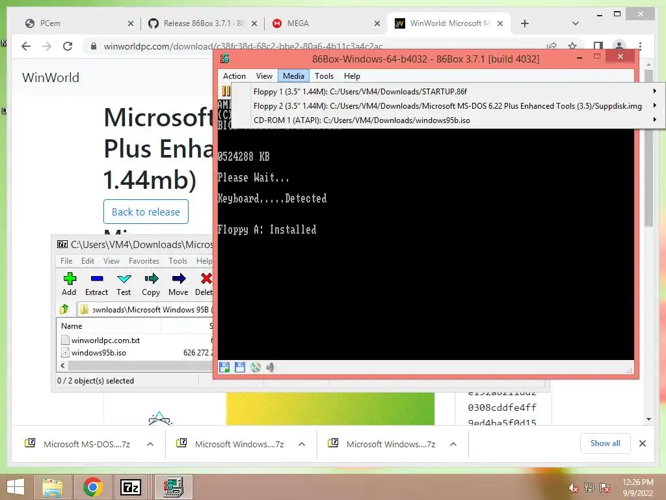Image resolution: width=666 pixels, height=500 pixels.
Task: Click the Add icon in 7-Zip toolbar
Action: [70, 279]
